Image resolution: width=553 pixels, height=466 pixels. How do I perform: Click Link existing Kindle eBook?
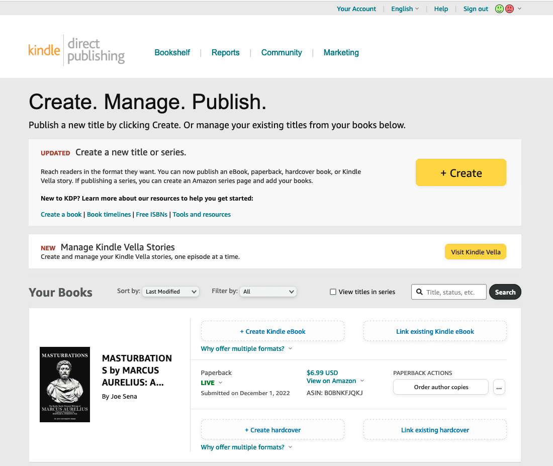point(435,331)
